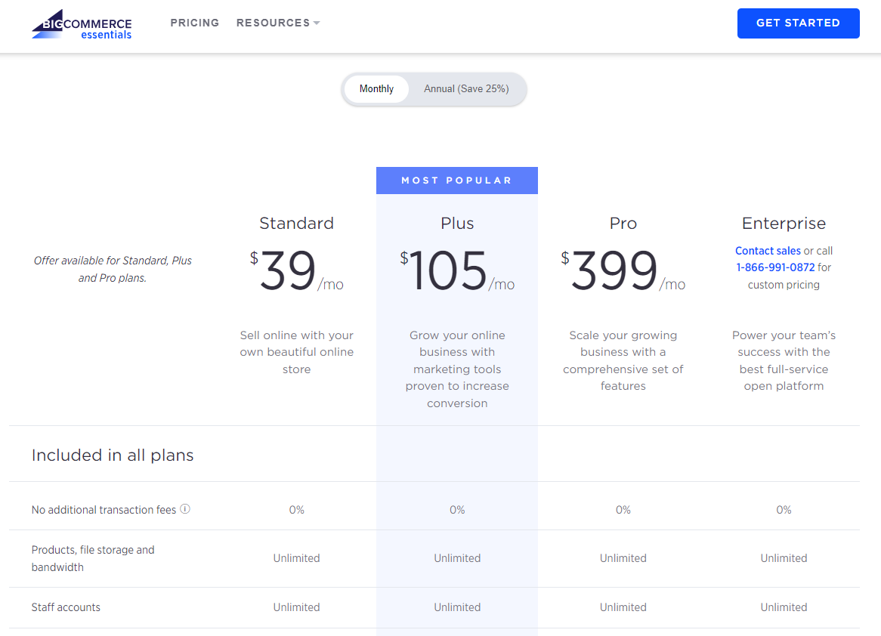This screenshot has width=881, height=636.
Task: Select the Pro plan heading
Action: pos(623,223)
